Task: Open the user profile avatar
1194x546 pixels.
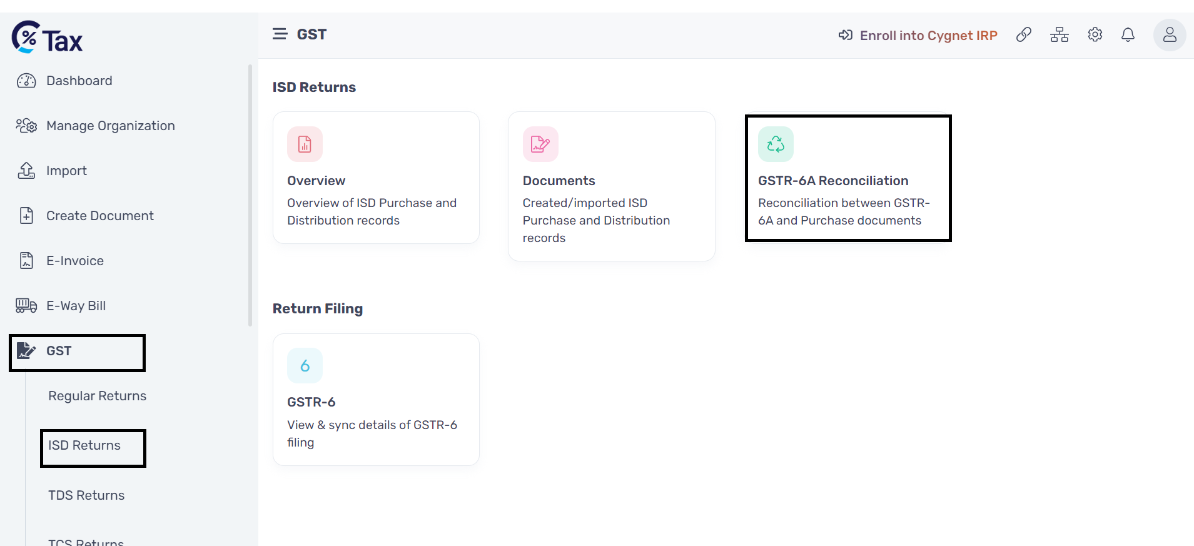Action: [1170, 35]
